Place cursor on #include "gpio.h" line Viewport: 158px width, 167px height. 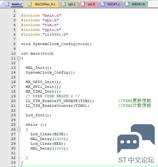41,30
